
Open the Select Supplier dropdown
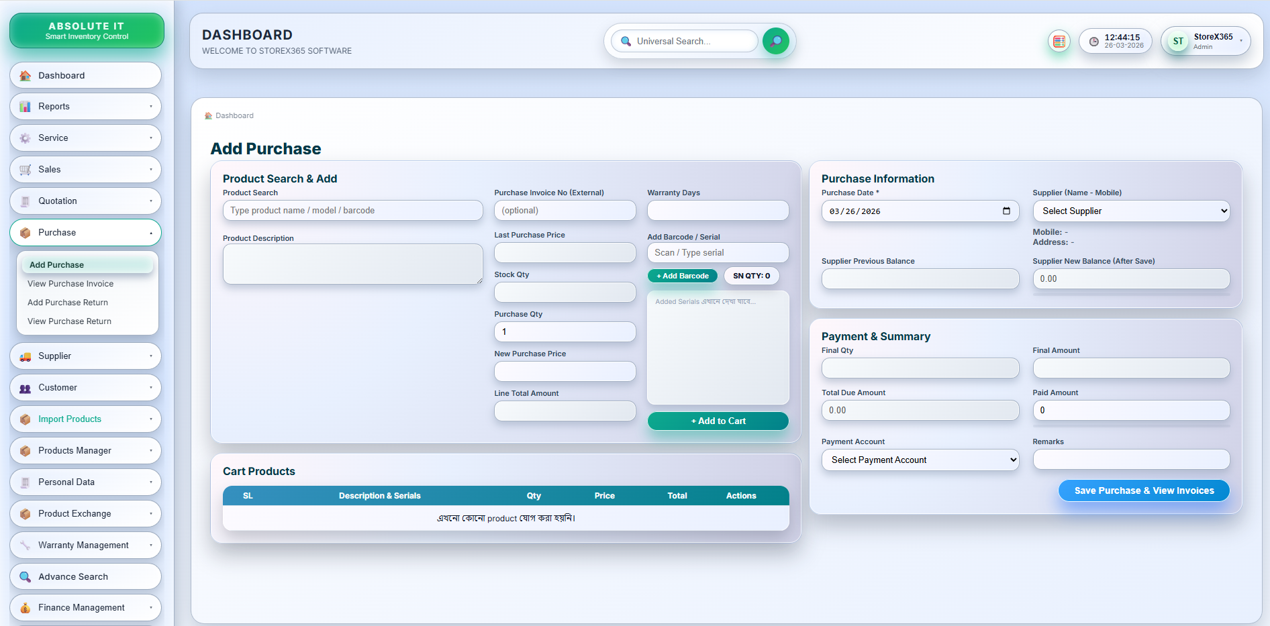(1130, 211)
